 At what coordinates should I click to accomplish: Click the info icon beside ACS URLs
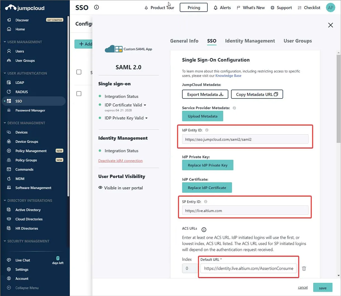tap(204, 230)
